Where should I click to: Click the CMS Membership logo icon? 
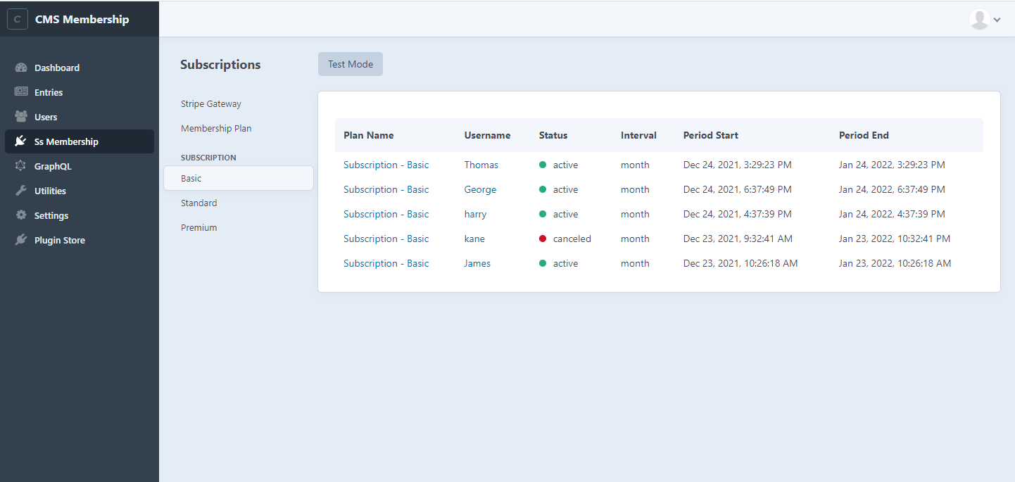pyautogui.click(x=18, y=19)
